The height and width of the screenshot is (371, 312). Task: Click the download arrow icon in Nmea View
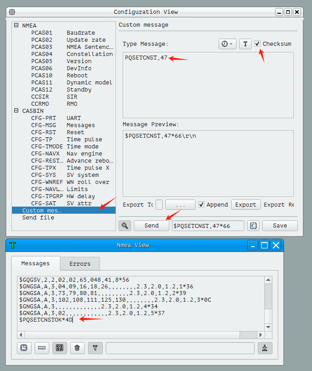265,348
